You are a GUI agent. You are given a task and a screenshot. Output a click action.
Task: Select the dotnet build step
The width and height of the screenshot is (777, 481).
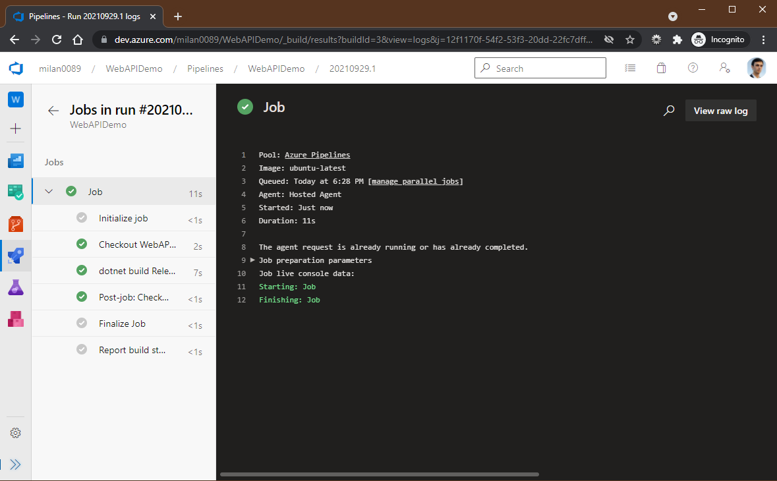(137, 271)
